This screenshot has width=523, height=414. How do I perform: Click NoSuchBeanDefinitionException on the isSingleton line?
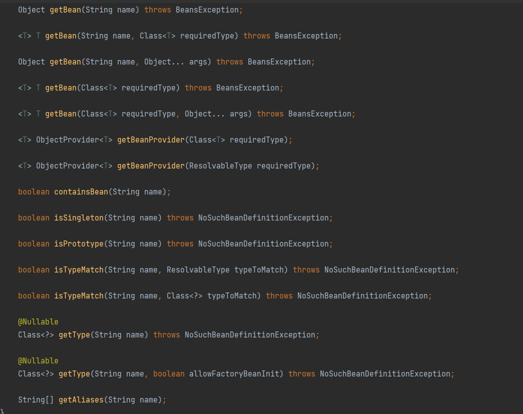tap(265, 218)
